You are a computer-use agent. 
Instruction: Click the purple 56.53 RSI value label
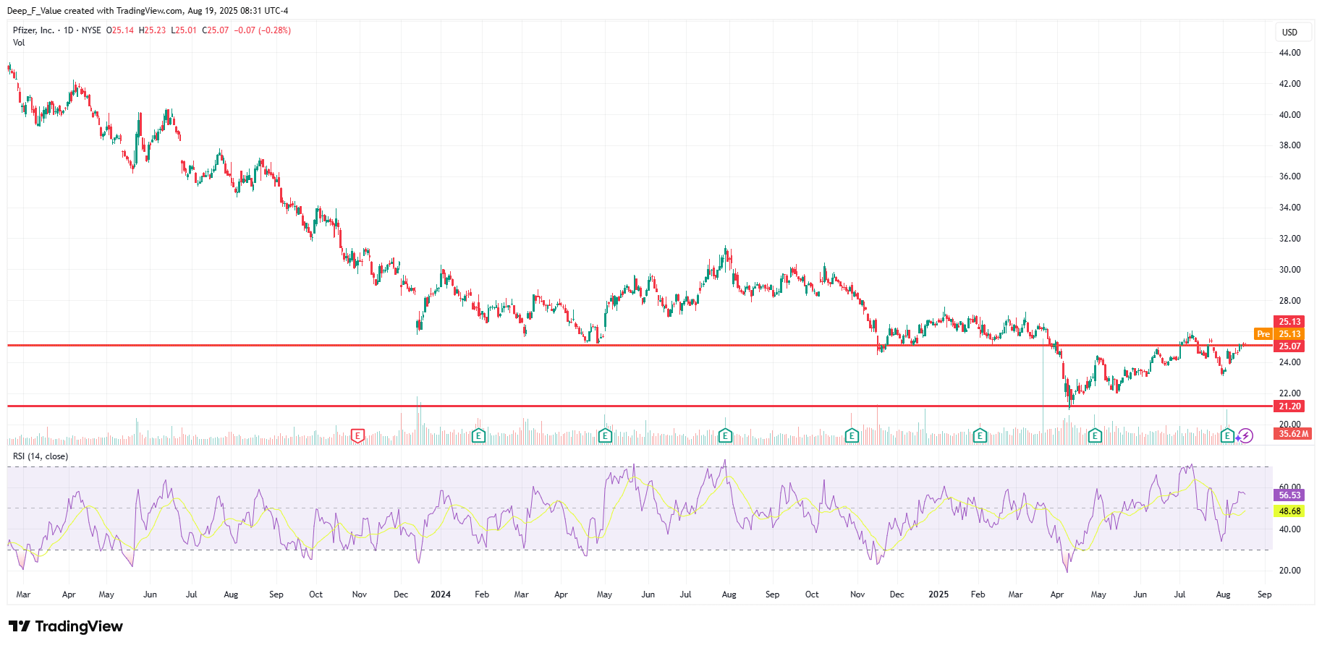1289,495
